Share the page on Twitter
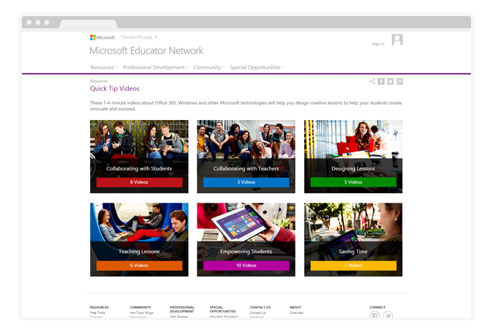Viewport: 493px width, 333px height. [x=390, y=81]
